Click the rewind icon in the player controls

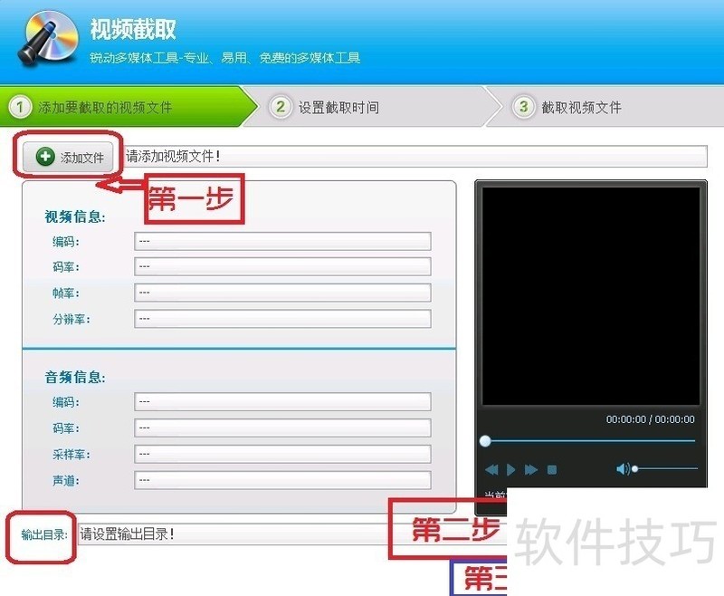(493, 469)
